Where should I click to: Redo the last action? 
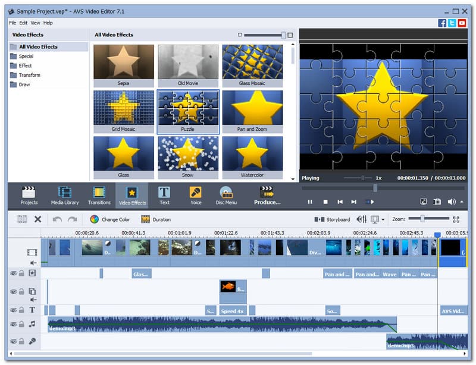(x=72, y=219)
